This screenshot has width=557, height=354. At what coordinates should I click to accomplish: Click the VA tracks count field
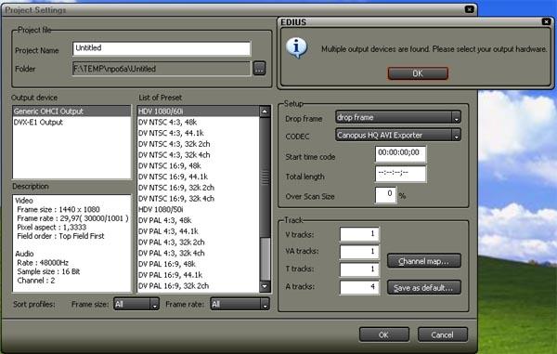tap(359, 252)
